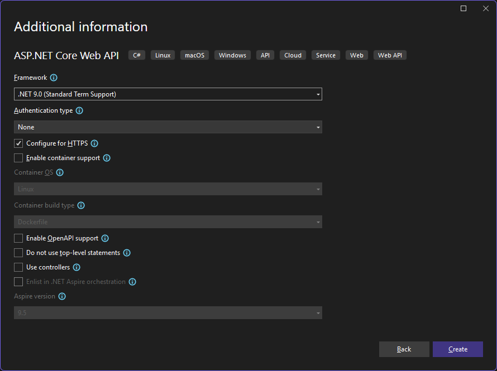497x371 pixels.
Task: Click the Container OS info icon
Action: tap(59, 172)
